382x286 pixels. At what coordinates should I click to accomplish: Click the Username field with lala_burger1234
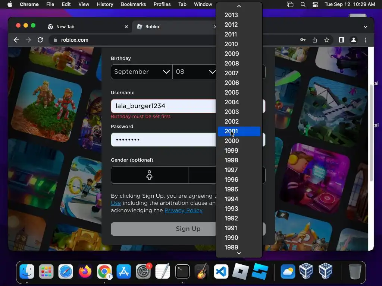point(188,106)
